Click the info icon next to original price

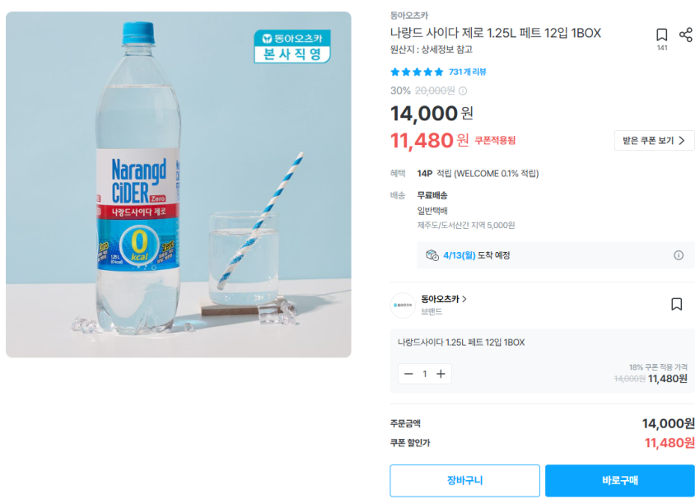463,91
